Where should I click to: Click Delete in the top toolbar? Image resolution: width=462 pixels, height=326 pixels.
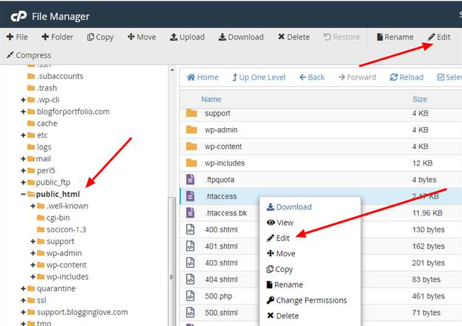point(294,37)
